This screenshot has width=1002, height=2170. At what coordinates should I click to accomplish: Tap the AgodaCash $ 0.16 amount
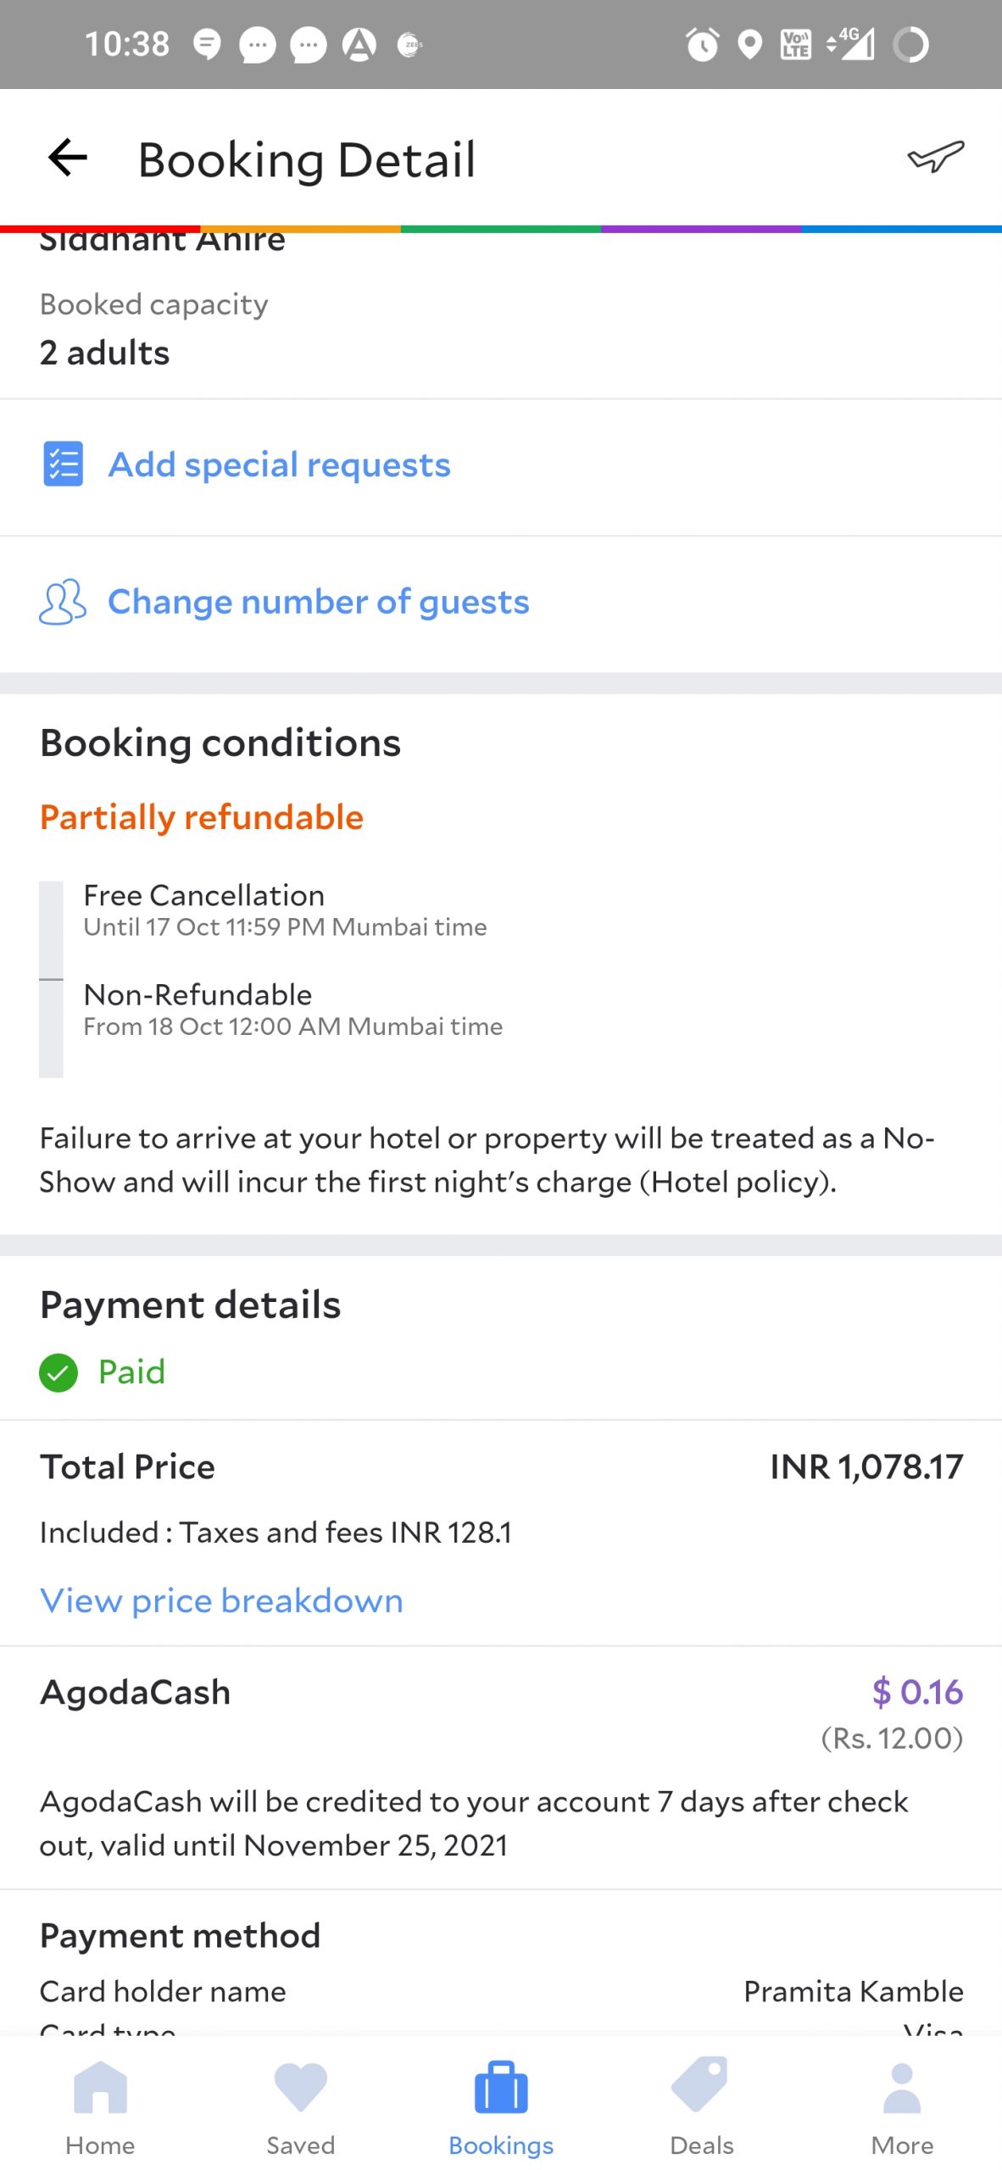(917, 1692)
